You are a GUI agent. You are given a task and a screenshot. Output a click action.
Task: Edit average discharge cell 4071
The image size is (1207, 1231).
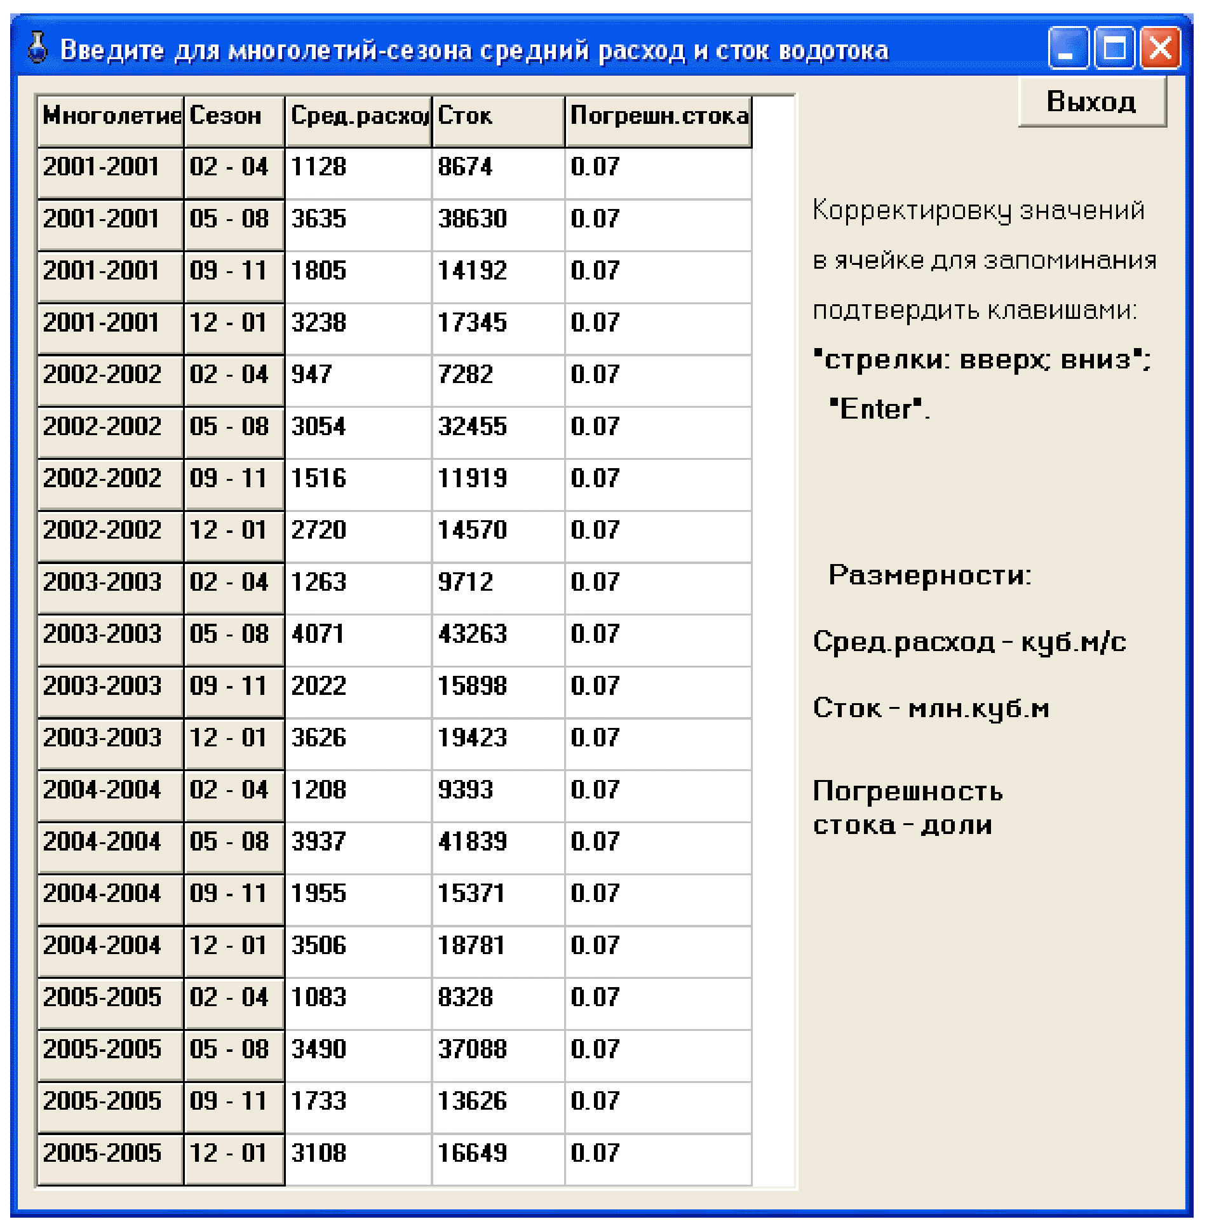tap(358, 641)
